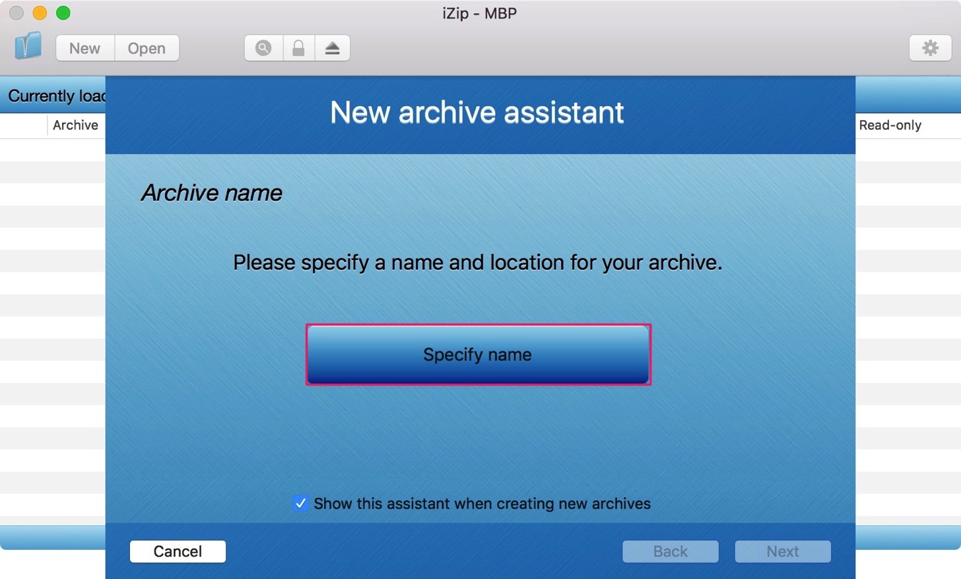Open settings with the gear icon

point(930,48)
